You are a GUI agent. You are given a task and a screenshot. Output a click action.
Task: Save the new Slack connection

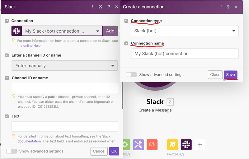(x=230, y=75)
